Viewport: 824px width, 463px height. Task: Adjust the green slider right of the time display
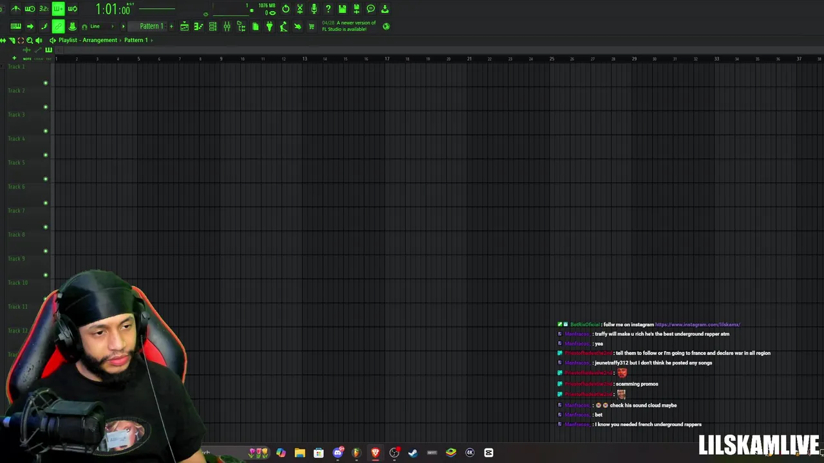click(x=156, y=9)
